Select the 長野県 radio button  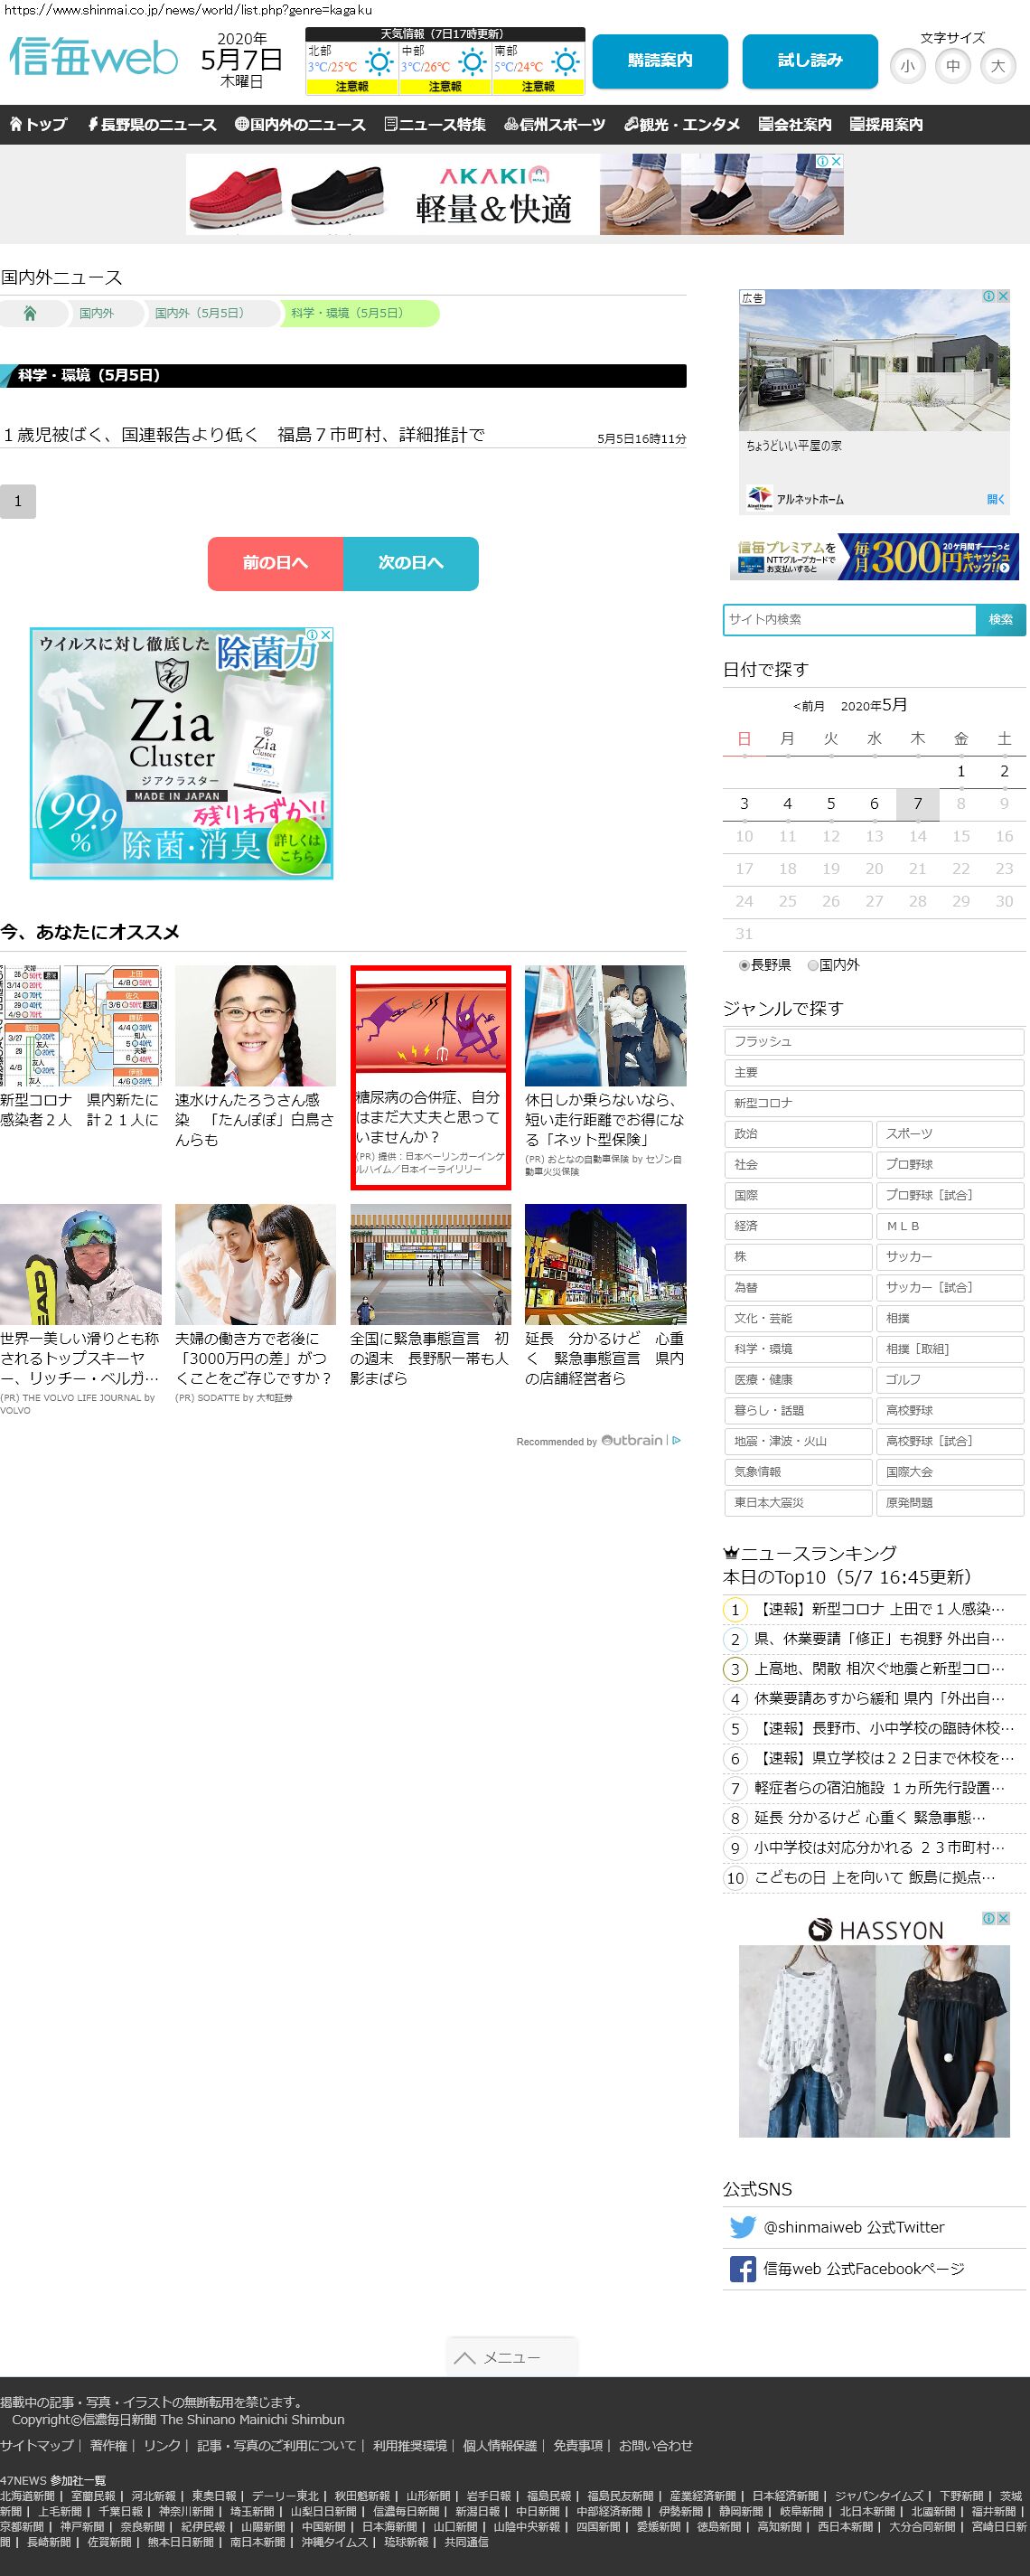pos(744,965)
